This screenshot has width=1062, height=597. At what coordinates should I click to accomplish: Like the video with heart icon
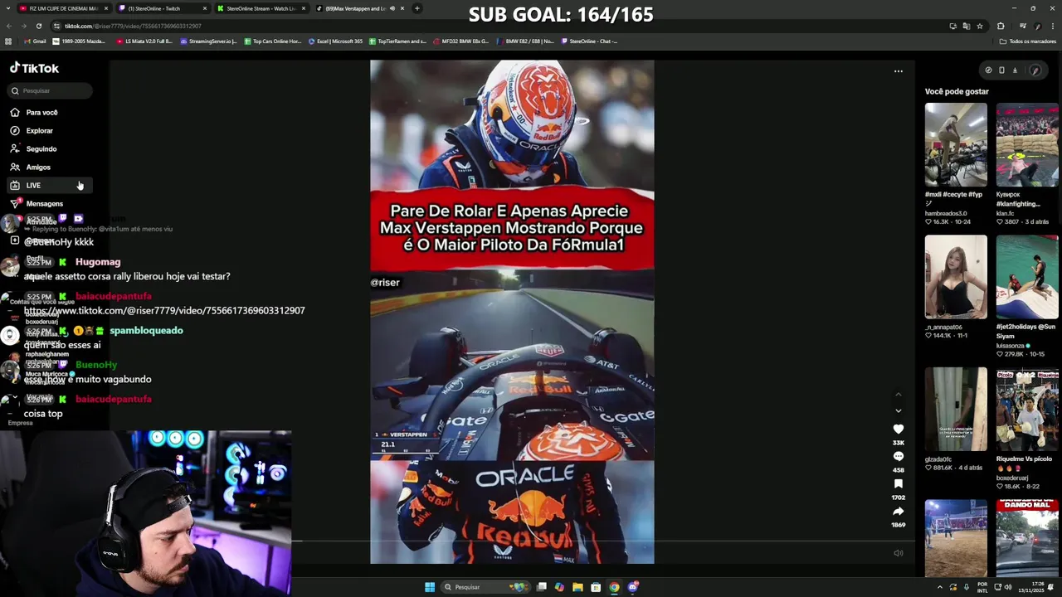(898, 429)
